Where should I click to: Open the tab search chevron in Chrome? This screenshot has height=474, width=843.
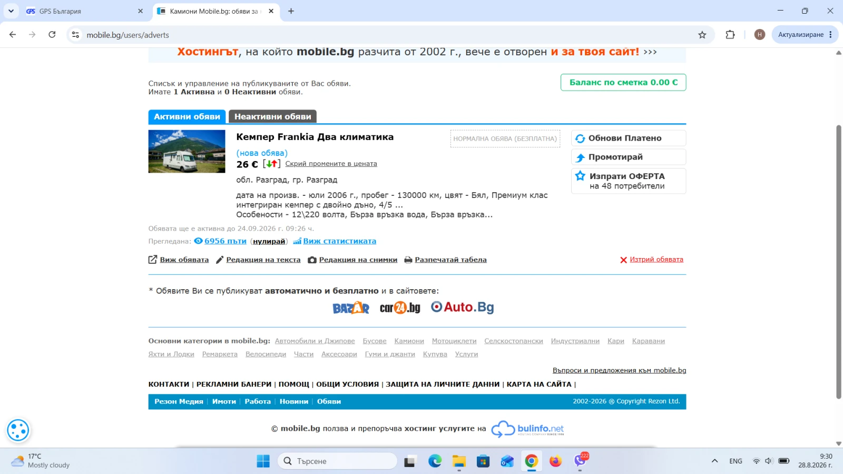click(x=11, y=11)
